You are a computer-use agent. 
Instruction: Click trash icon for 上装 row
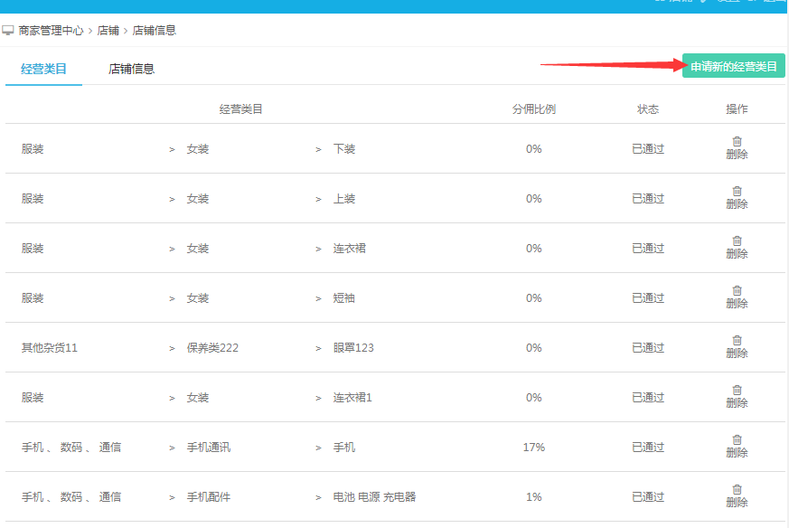737,192
